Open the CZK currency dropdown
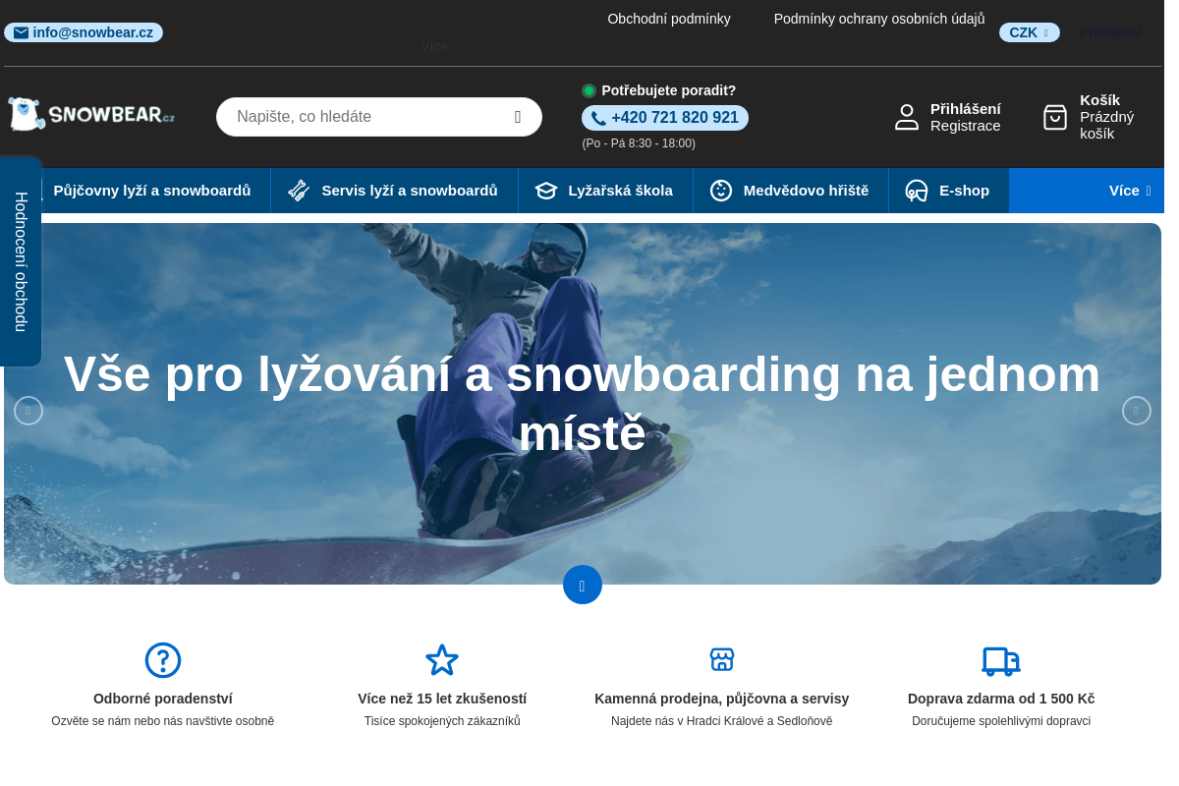The height and width of the screenshot is (786, 1179). click(x=1029, y=31)
